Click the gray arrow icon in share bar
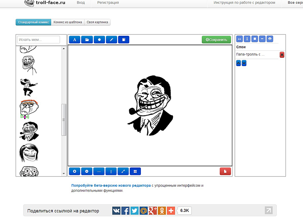 (269, 210)
